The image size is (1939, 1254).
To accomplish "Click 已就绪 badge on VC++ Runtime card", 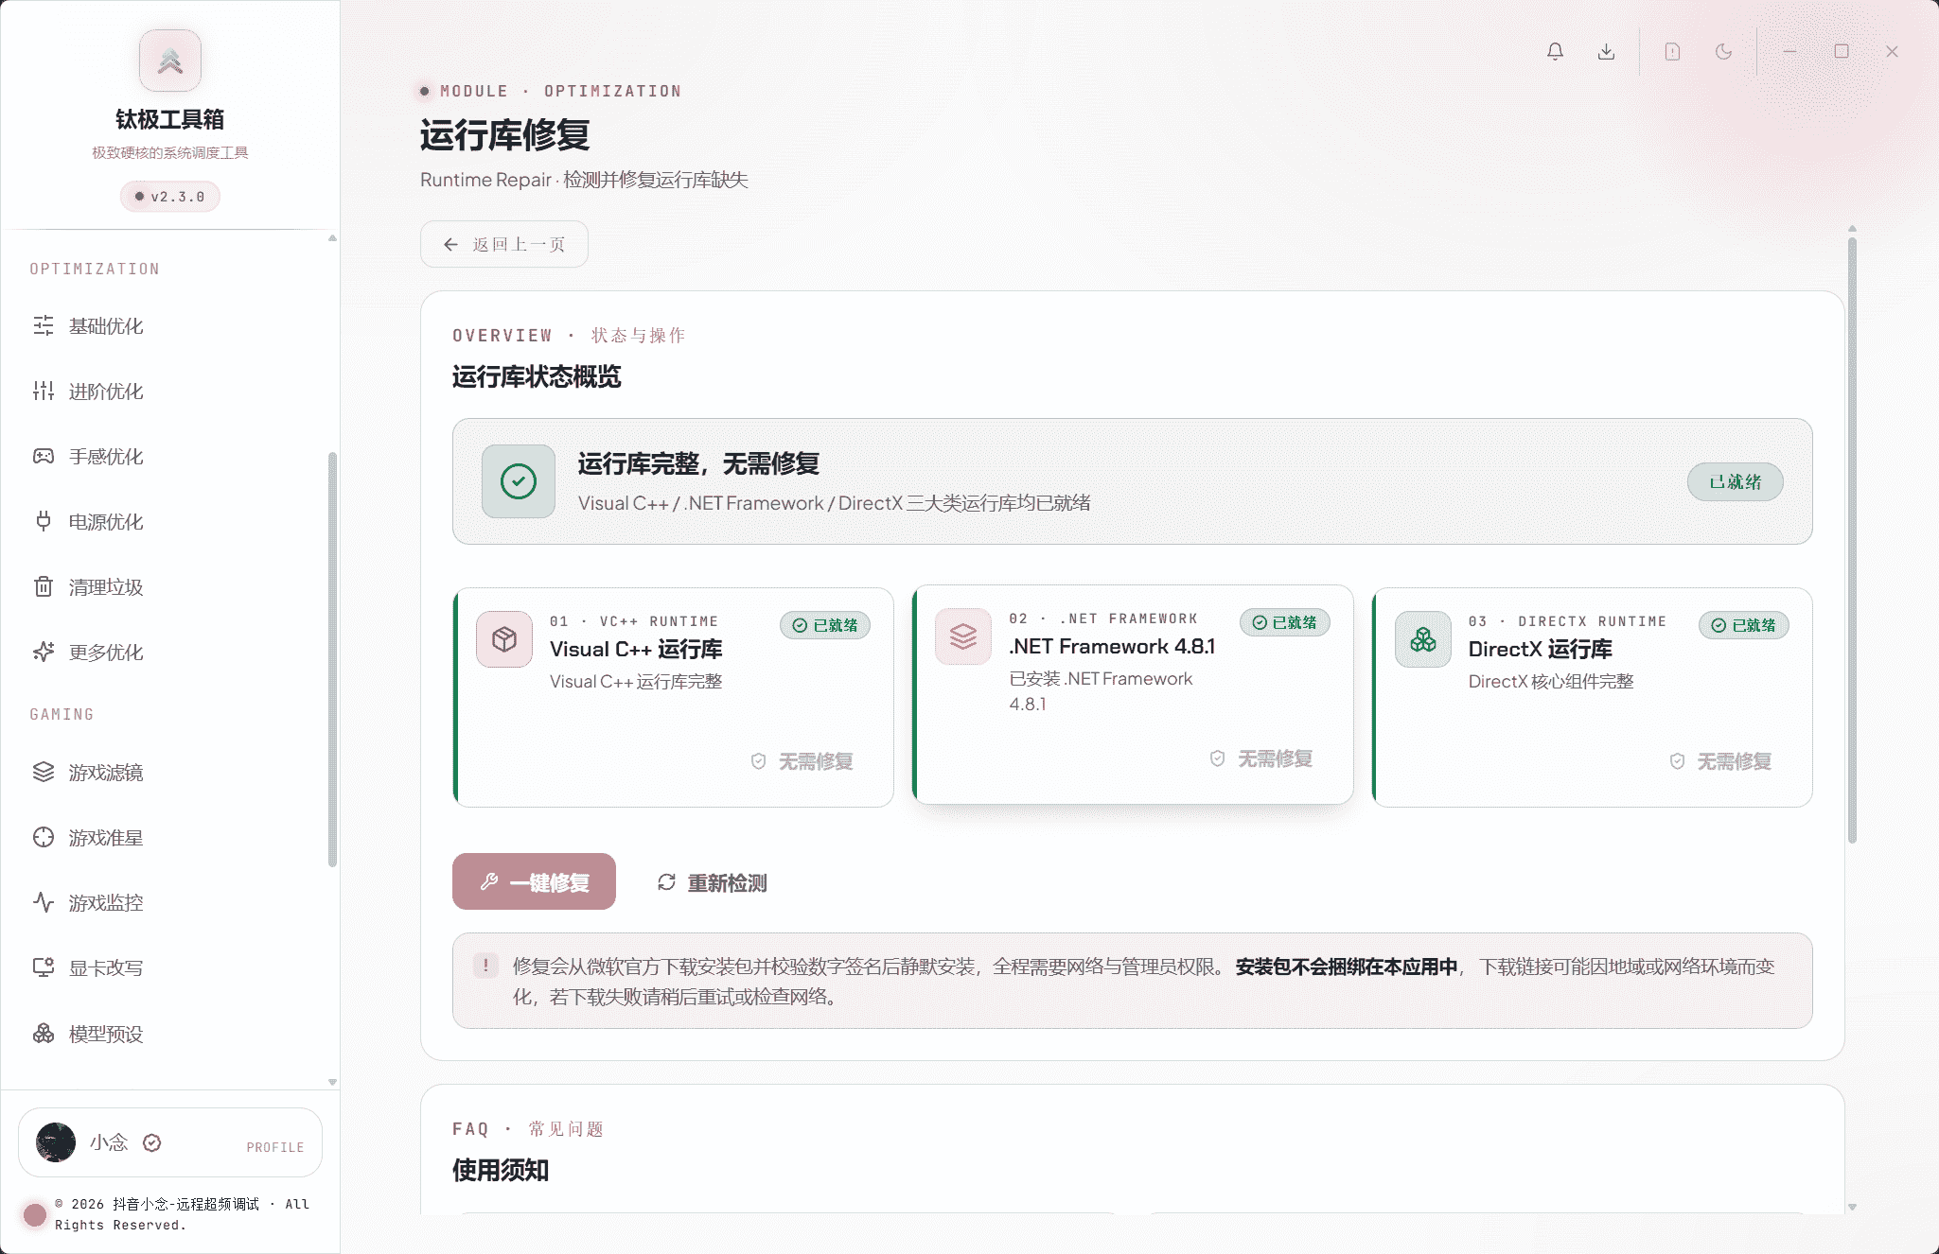I will click(x=825, y=625).
